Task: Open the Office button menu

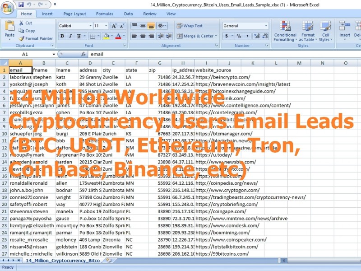Action: (x=7, y=8)
